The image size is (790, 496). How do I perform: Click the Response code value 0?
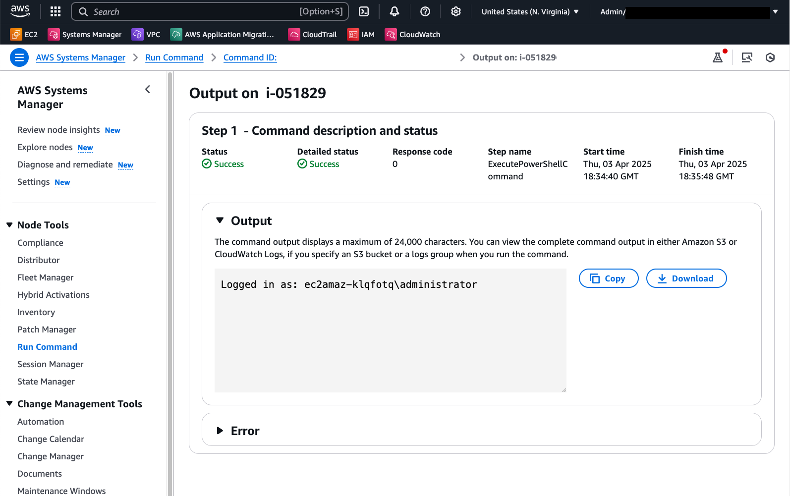395,164
